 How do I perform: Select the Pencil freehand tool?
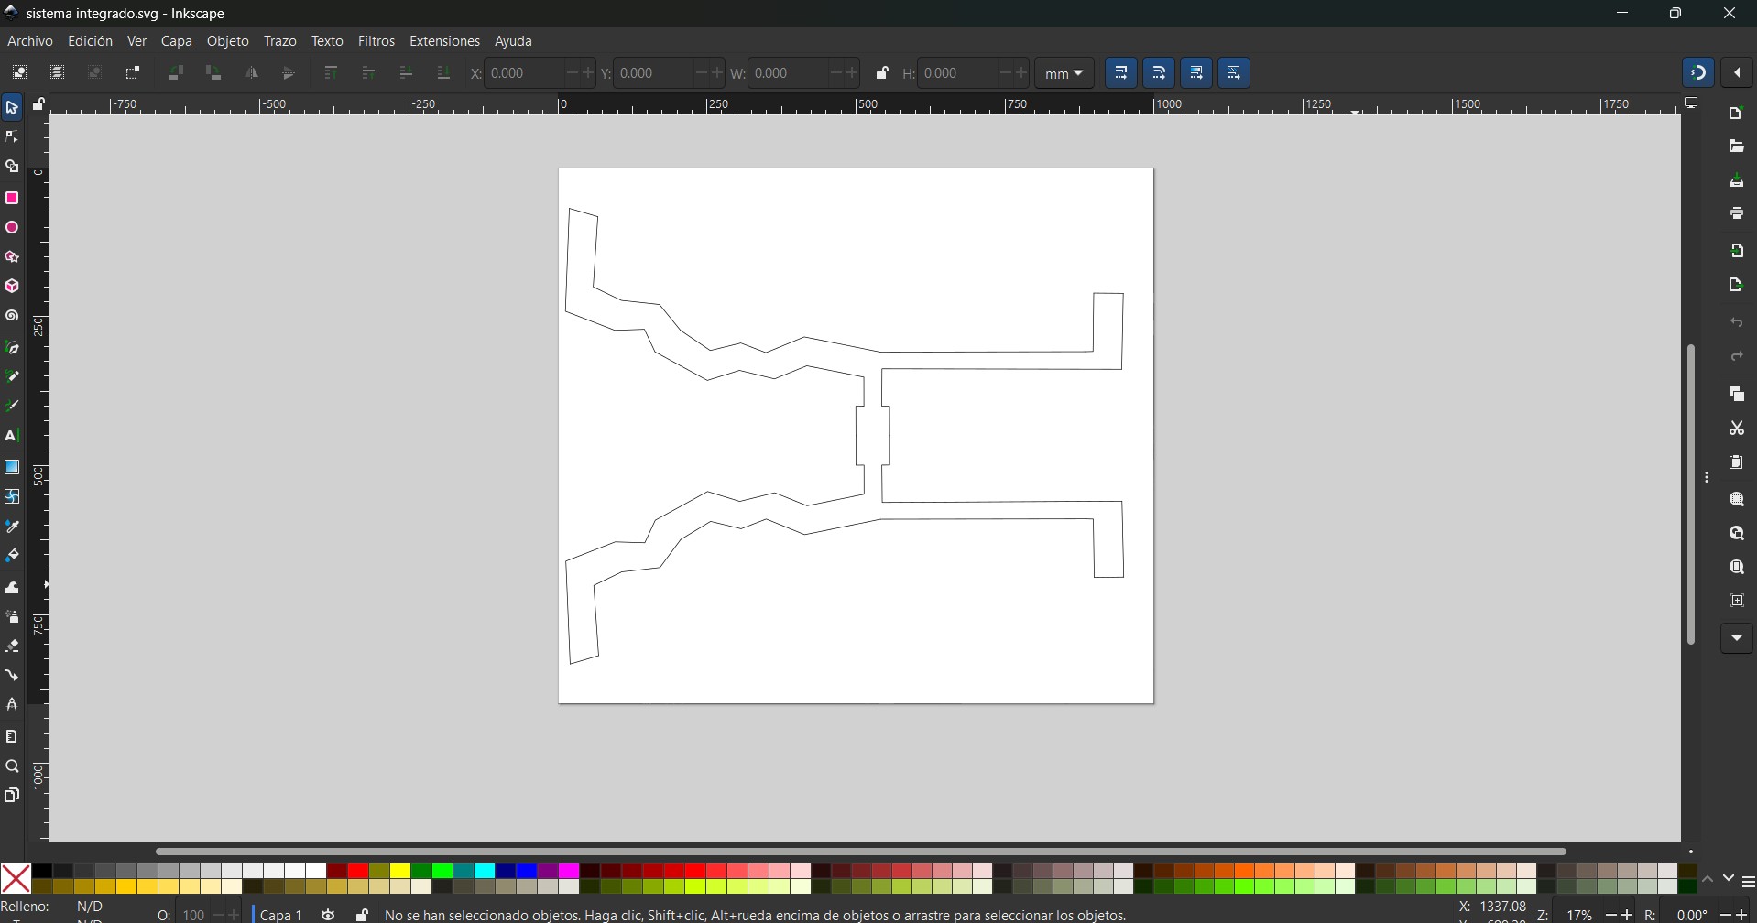pyautogui.click(x=12, y=376)
